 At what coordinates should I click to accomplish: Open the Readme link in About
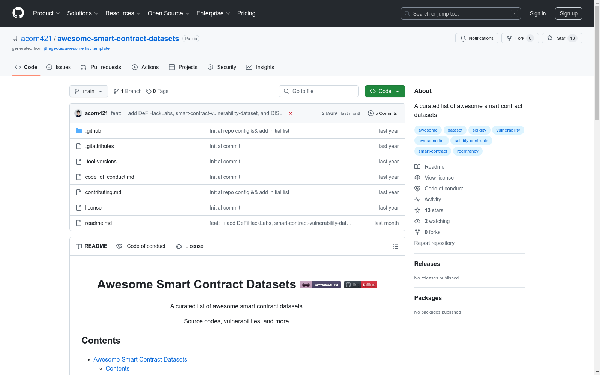point(429,167)
